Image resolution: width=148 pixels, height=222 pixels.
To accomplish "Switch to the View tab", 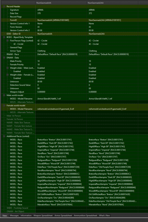I will pyautogui.click(x=5, y=215).
